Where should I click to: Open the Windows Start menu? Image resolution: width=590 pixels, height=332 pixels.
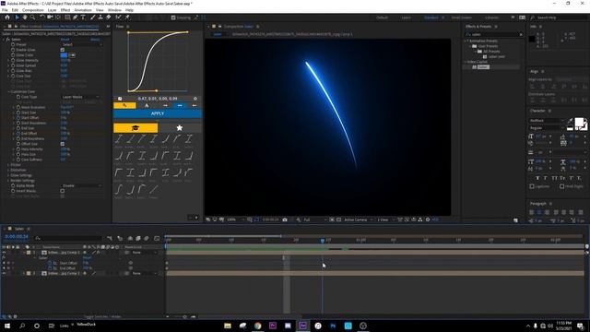pyautogui.click(x=7, y=326)
